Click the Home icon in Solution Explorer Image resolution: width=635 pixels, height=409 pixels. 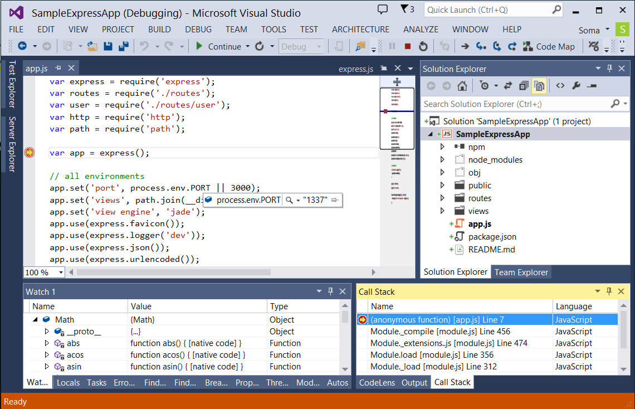tap(462, 86)
